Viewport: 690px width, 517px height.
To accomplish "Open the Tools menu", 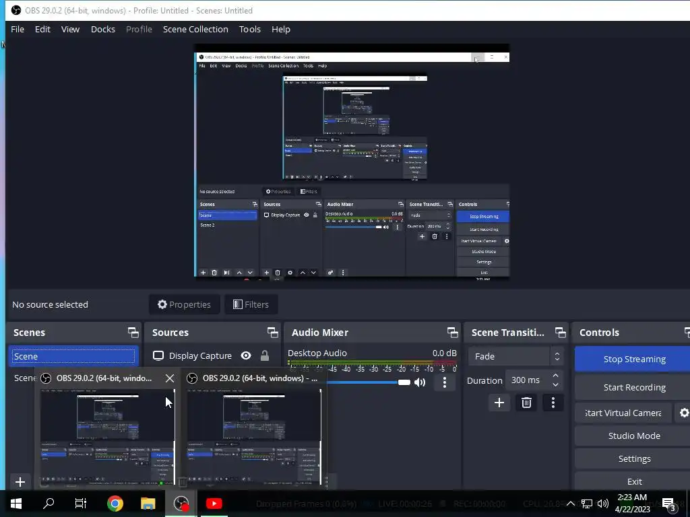I will 250,30.
